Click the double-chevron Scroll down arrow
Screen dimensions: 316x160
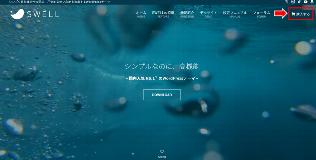(x=162, y=151)
